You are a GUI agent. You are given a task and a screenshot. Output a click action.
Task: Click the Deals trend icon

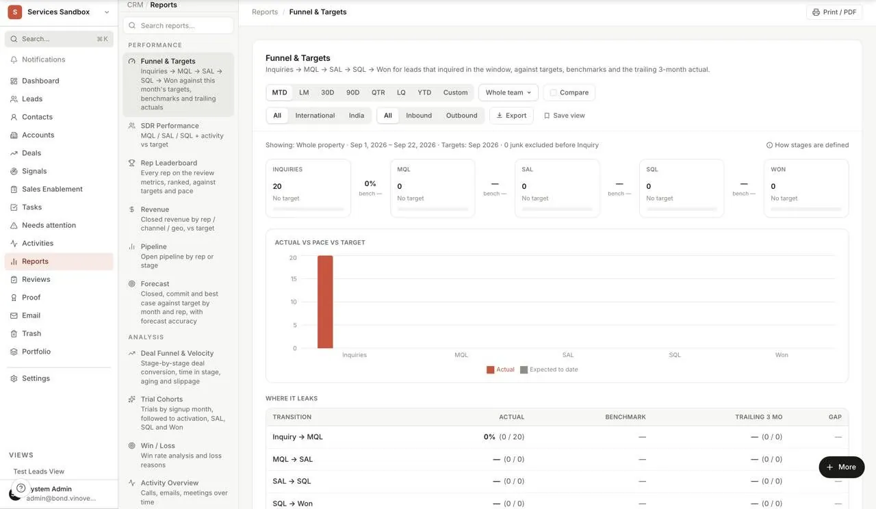pyautogui.click(x=14, y=153)
